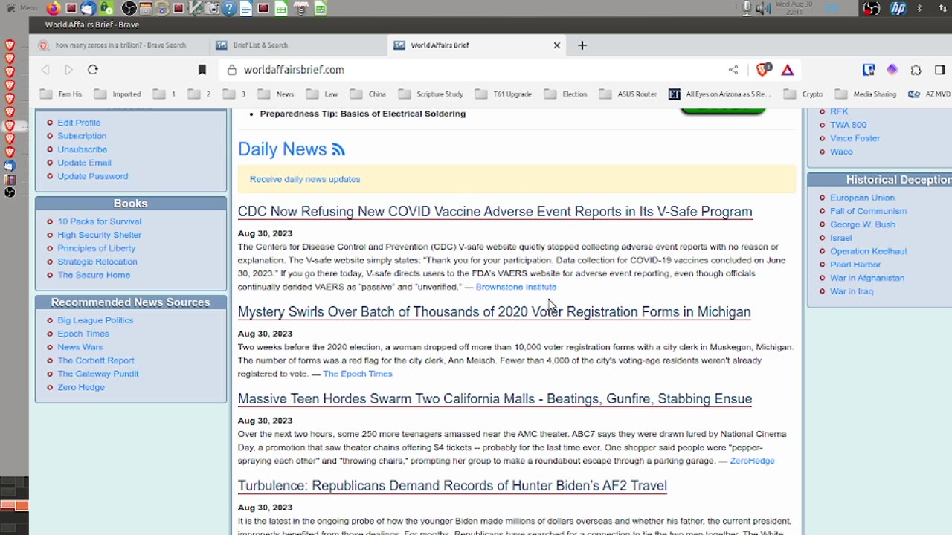Viewport: 952px width, 535px height.
Task: Launch Firefox from the top panel
Action: tap(53, 8)
